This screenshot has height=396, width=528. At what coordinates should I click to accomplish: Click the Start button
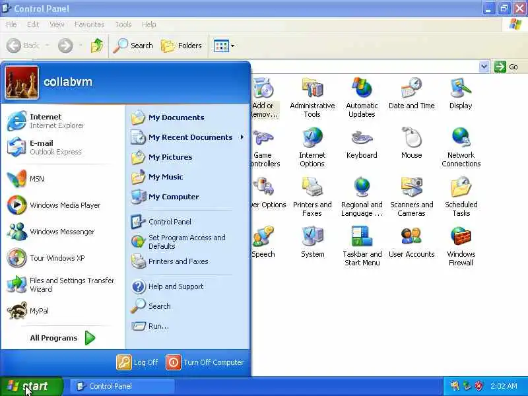click(x=31, y=386)
